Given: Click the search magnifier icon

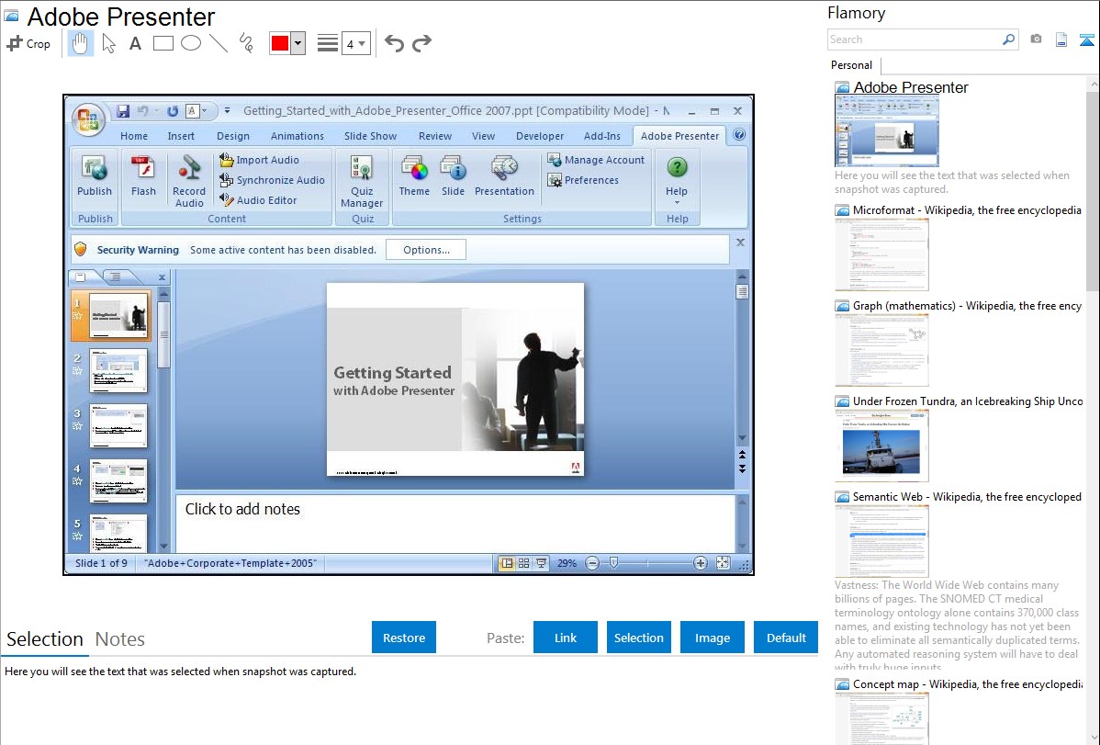Looking at the screenshot, I should [1009, 40].
